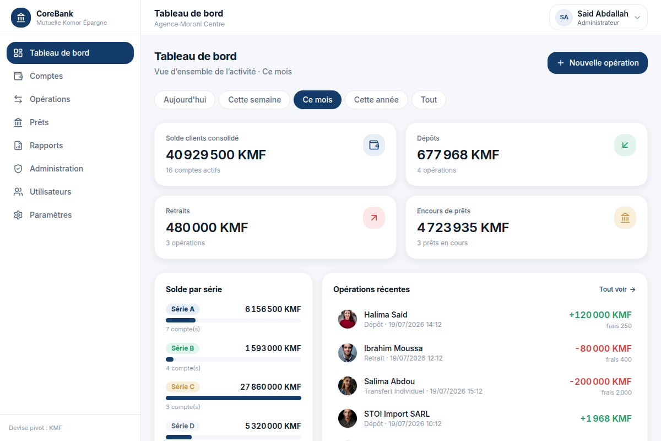Screen dimensions: 661x441
Task: Select the Cette année period filter
Action: pos(376,100)
